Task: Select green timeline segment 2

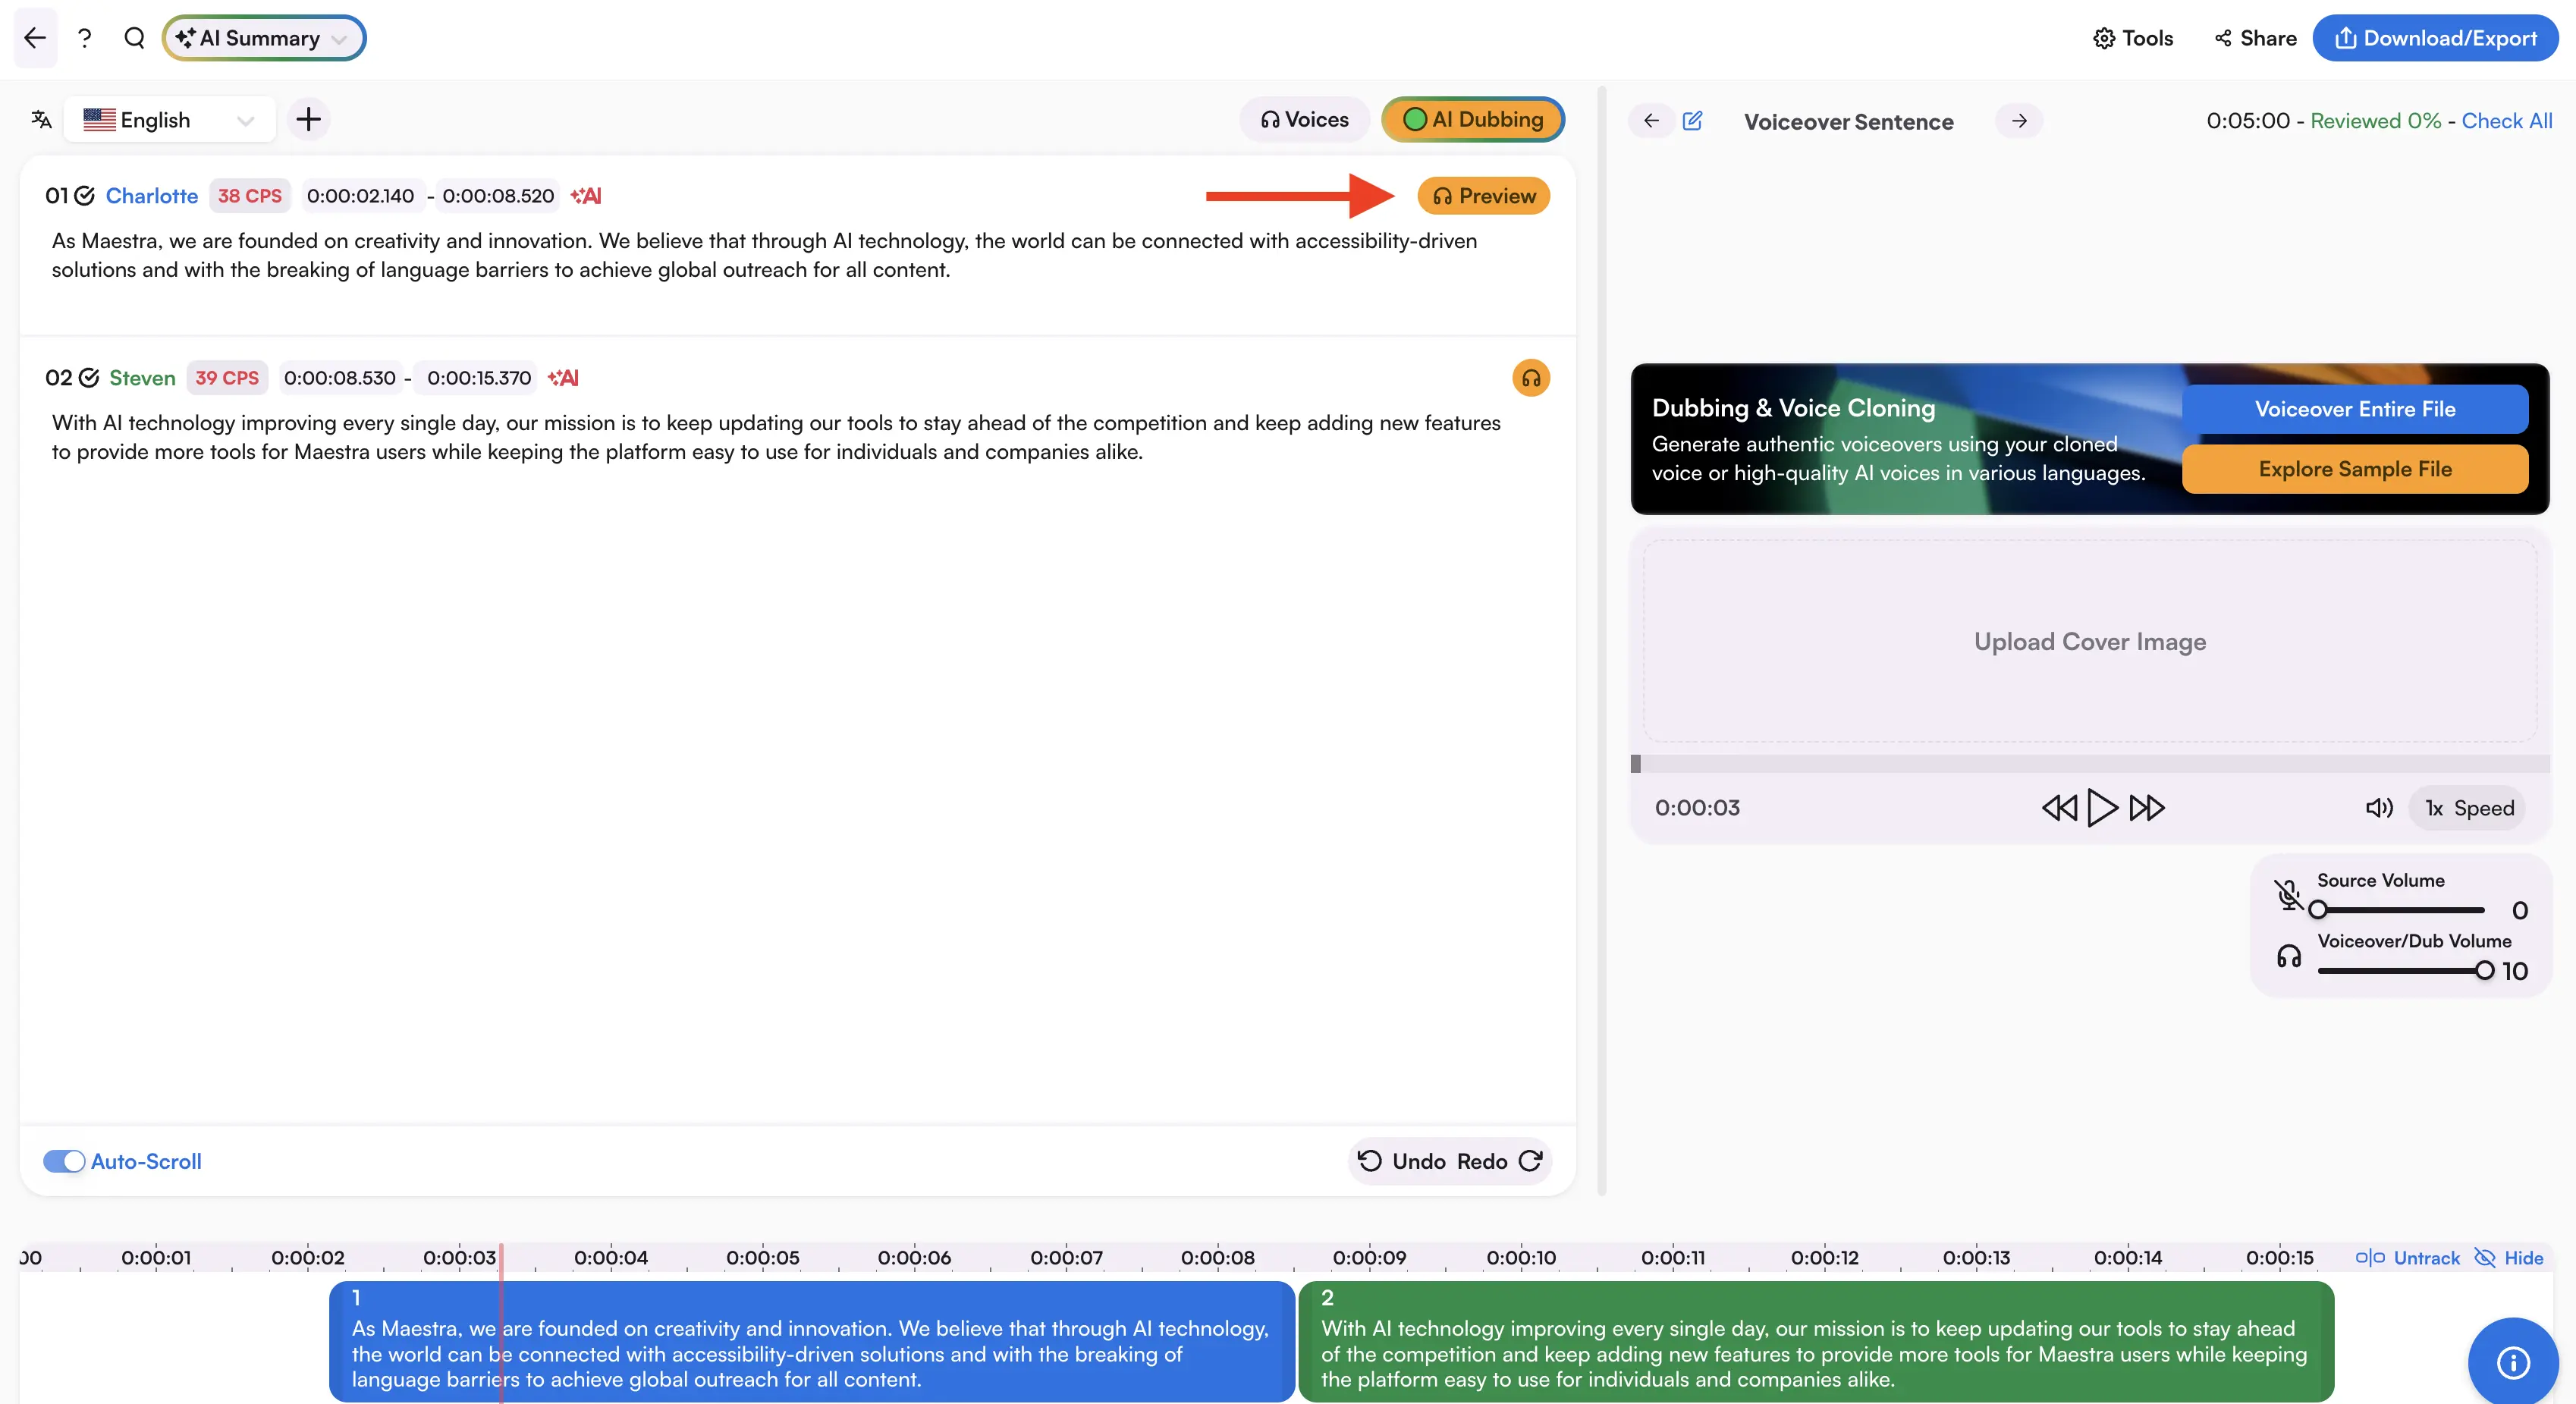Action: coord(1815,1341)
